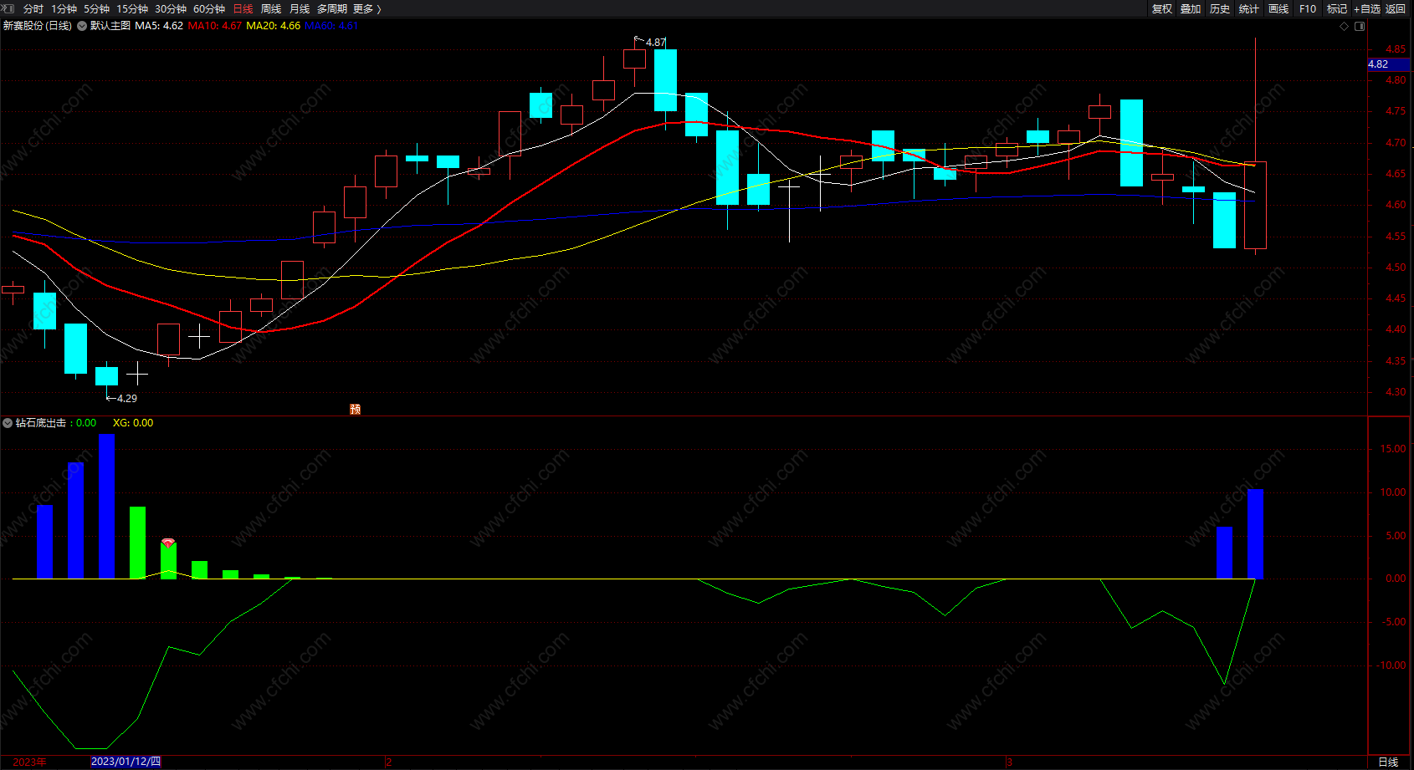Viewport: 1414px width, 770px height.
Task: Click the MA5: 4.62 label
Action: pos(159,26)
